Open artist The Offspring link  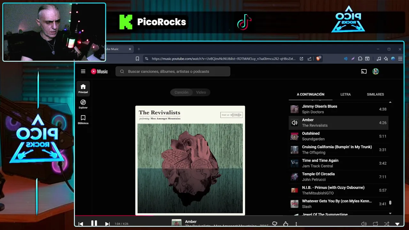point(313,153)
